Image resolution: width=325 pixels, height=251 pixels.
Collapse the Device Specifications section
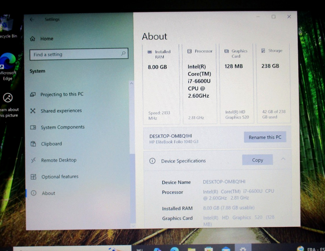(283, 159)
